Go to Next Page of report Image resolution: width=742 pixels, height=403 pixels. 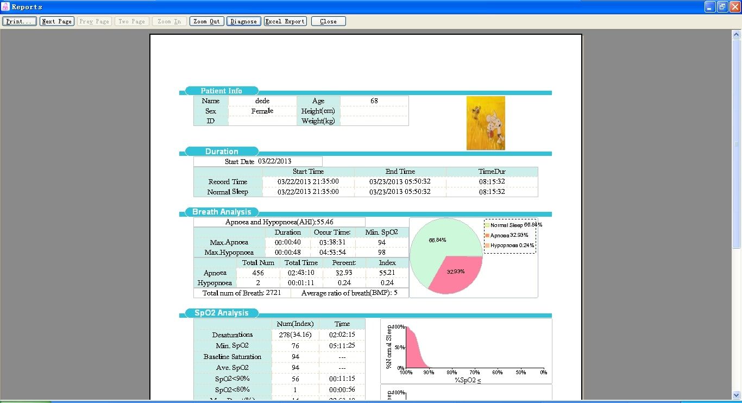tap(57, 21)
